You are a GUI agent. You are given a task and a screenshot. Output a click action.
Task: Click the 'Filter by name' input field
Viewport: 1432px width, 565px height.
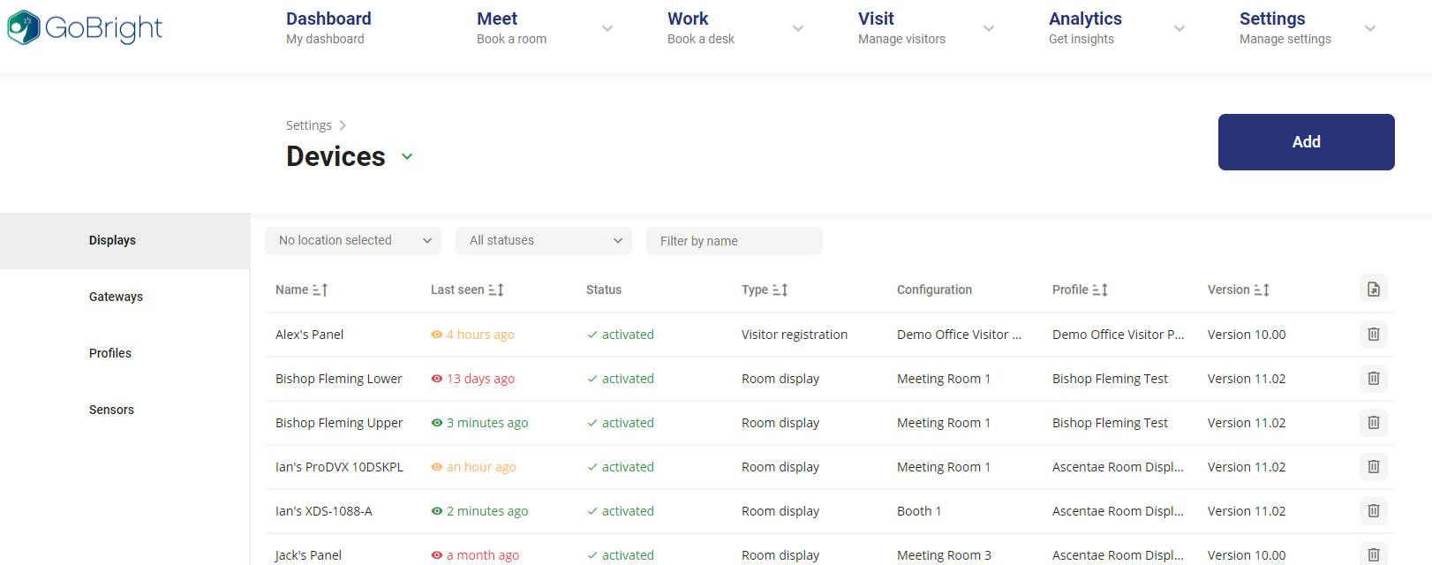point(735,241)
